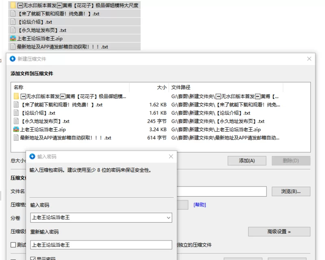Click the app icon in the 新建压缩文件 title bar

coord(12,59)
